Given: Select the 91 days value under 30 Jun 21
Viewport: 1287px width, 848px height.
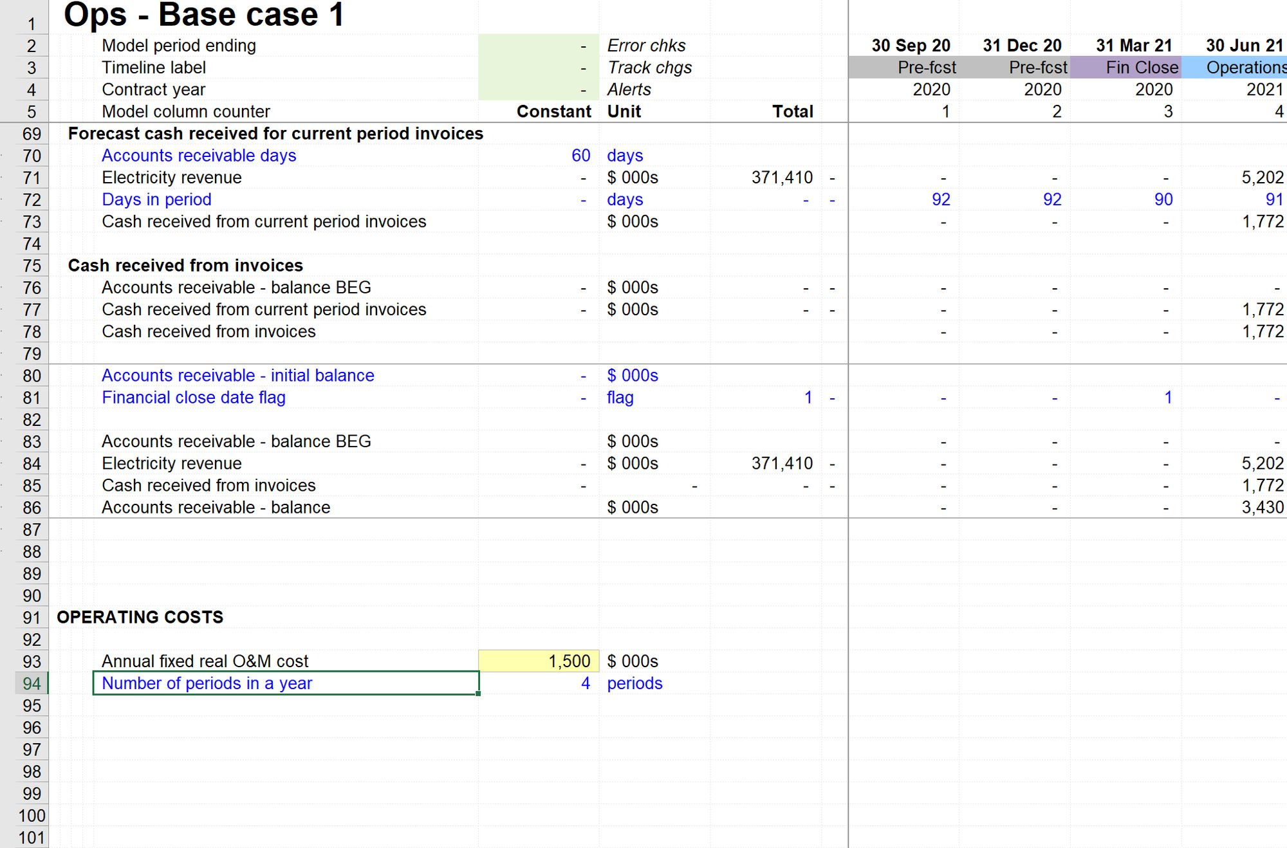Looking at the screenshot, I should click(1274, 199).
